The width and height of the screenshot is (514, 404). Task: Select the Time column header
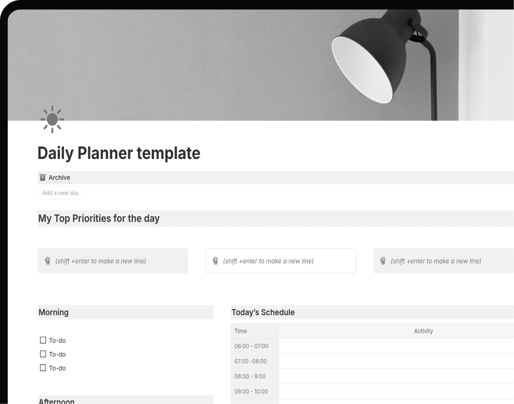[x=241, y=331]
